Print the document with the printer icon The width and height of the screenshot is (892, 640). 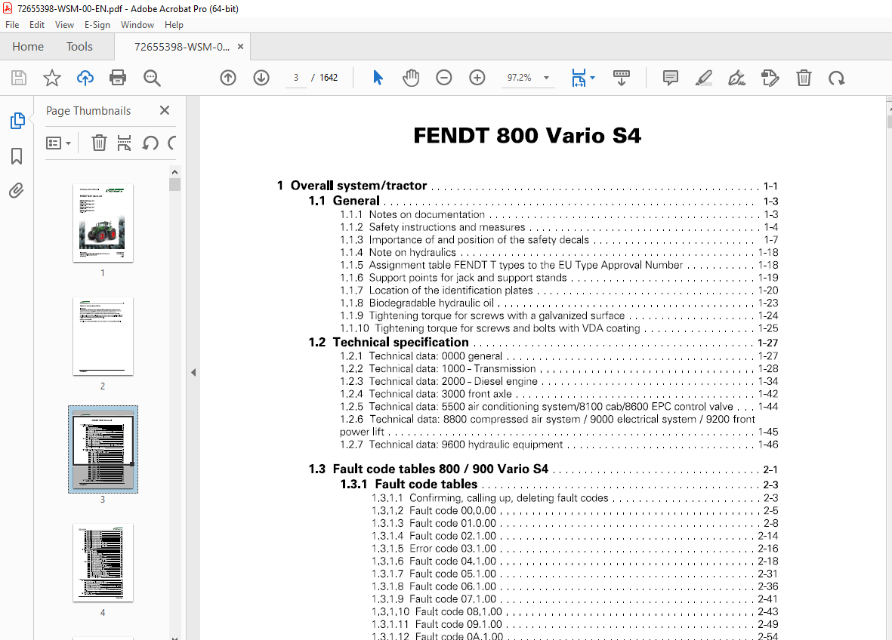point(118,78)
